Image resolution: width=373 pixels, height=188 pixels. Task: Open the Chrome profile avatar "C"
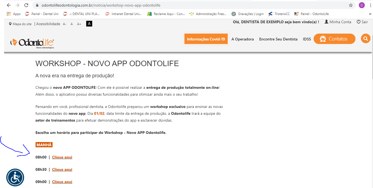point(362,5)
